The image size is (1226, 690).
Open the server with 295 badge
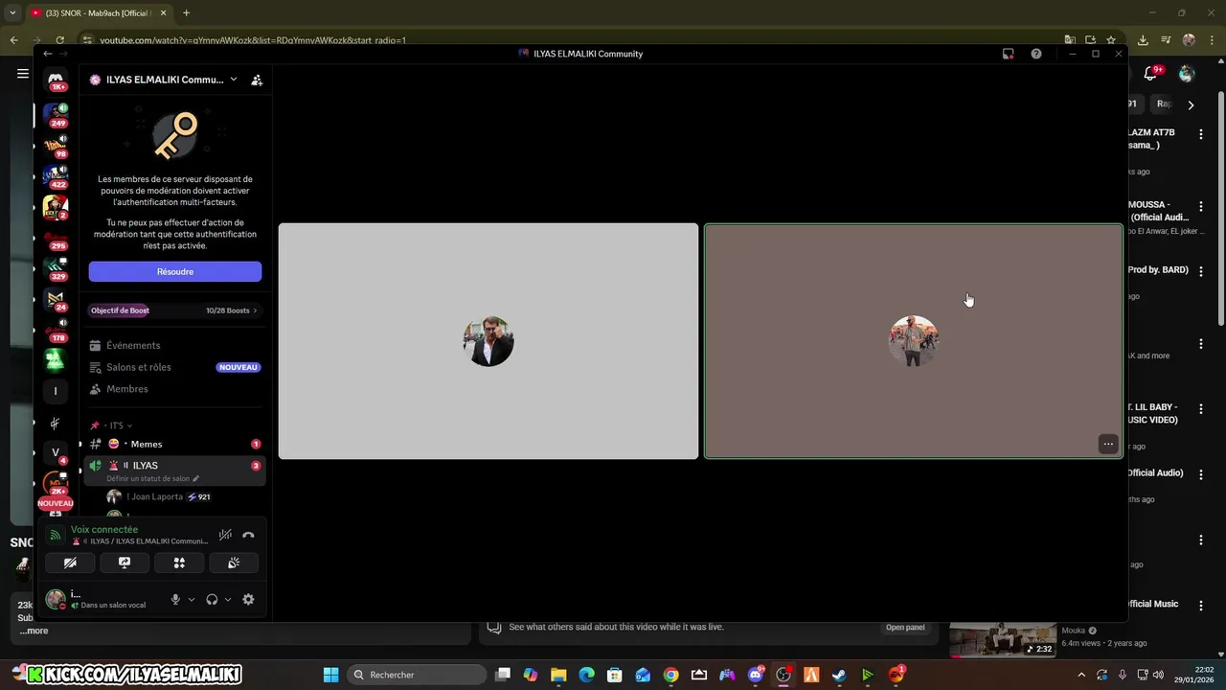56,239
